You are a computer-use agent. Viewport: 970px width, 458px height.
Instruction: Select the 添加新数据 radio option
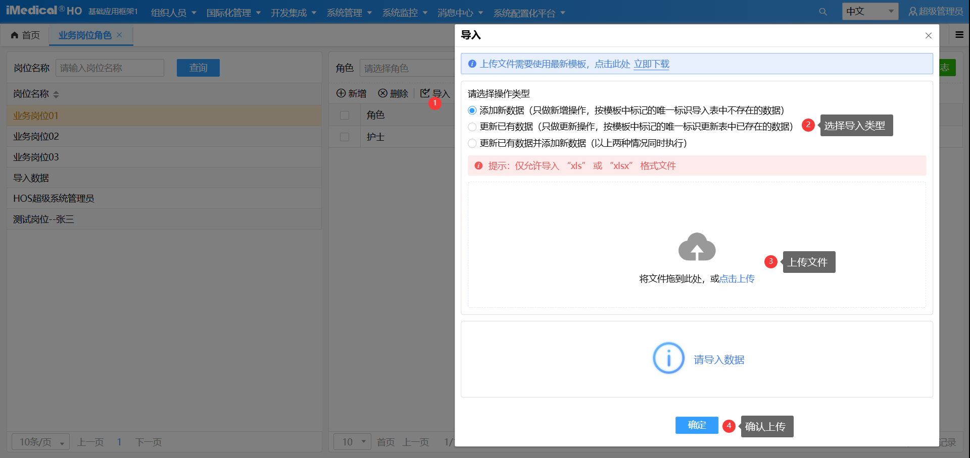tap(472, 110)
